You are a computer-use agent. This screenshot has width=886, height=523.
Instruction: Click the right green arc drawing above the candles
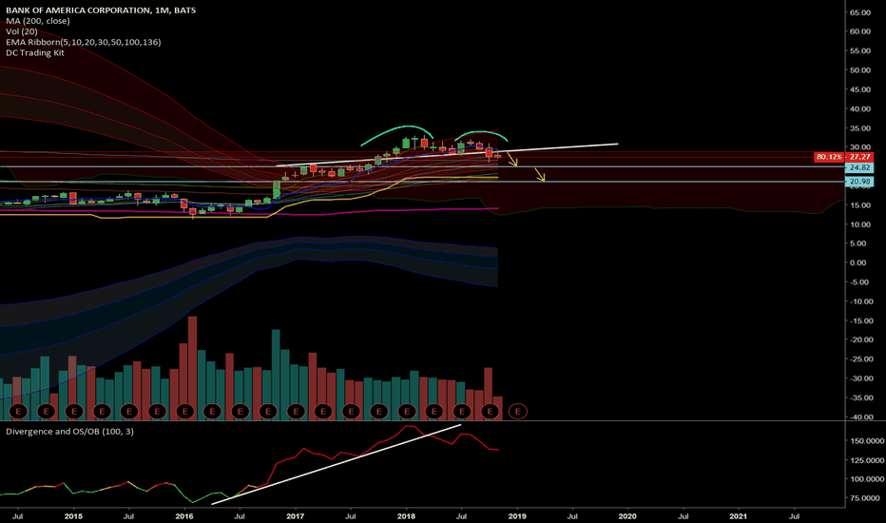[481, 134]
